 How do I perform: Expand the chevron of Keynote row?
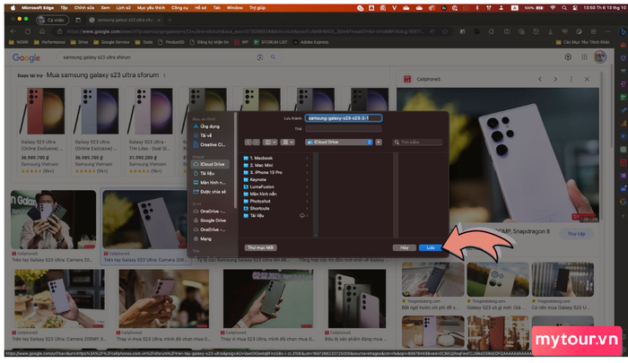coord(308,179)
